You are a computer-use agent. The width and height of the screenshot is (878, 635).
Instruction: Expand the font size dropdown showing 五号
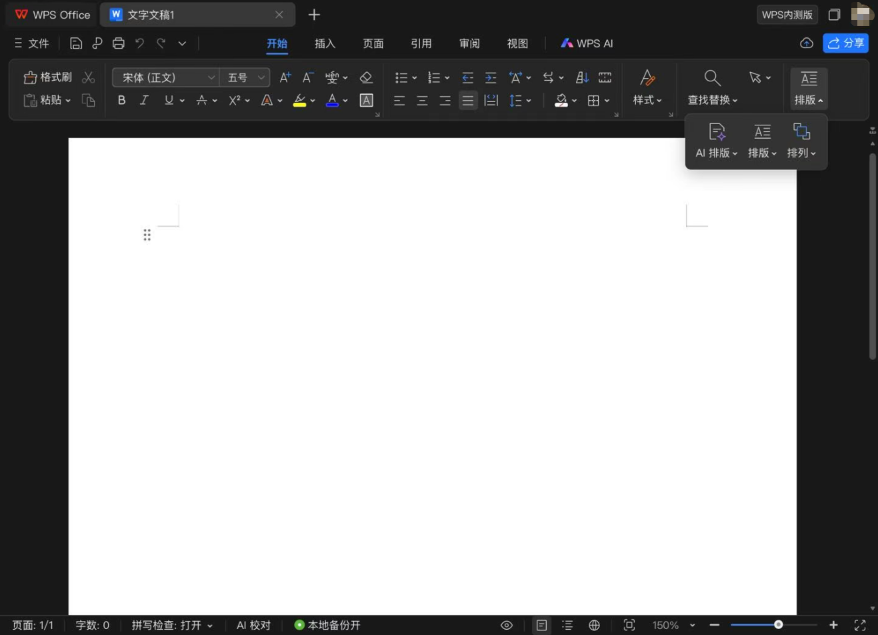244,77
